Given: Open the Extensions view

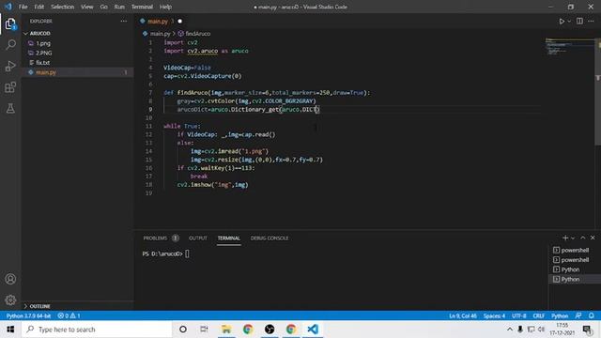Looking at the screenshot, I should point(10,87).
